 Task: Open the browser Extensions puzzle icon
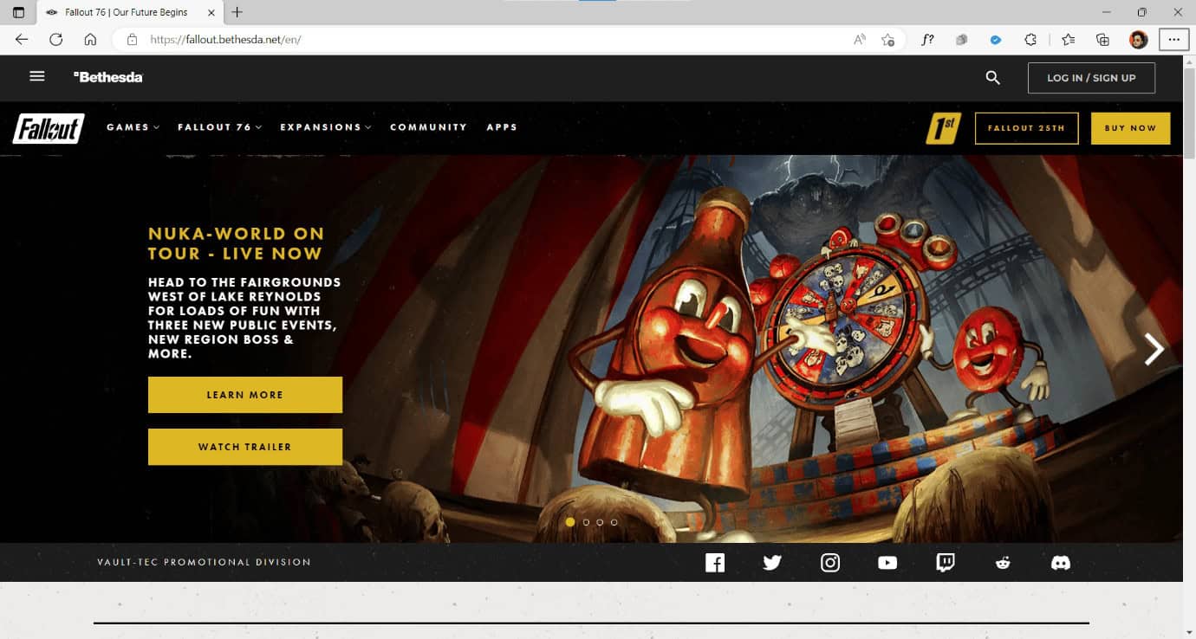(x=1030, y=39)
